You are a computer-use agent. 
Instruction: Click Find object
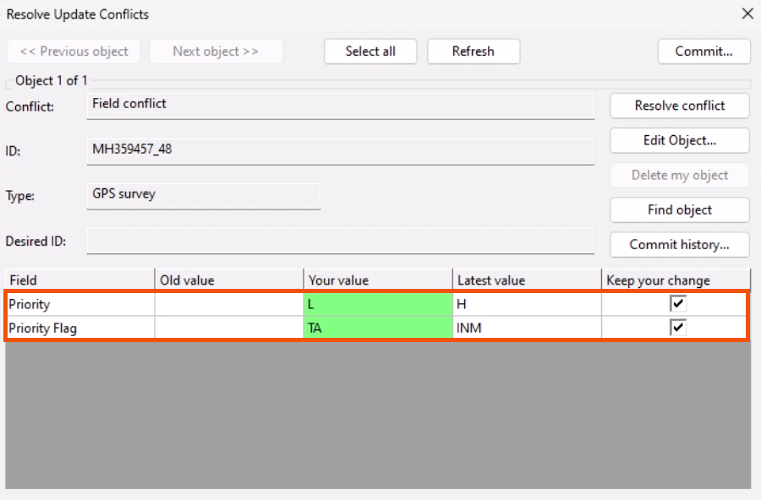[x=679, y=209]
